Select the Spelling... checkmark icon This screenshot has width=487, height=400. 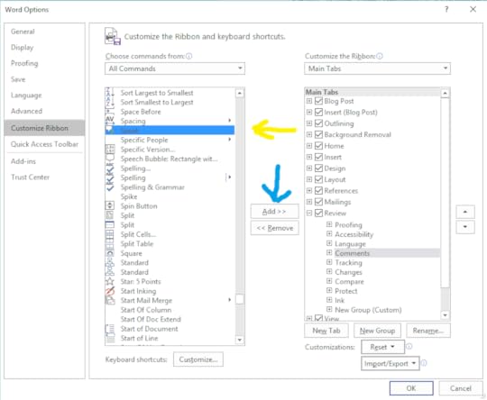[x=110, y=168]
